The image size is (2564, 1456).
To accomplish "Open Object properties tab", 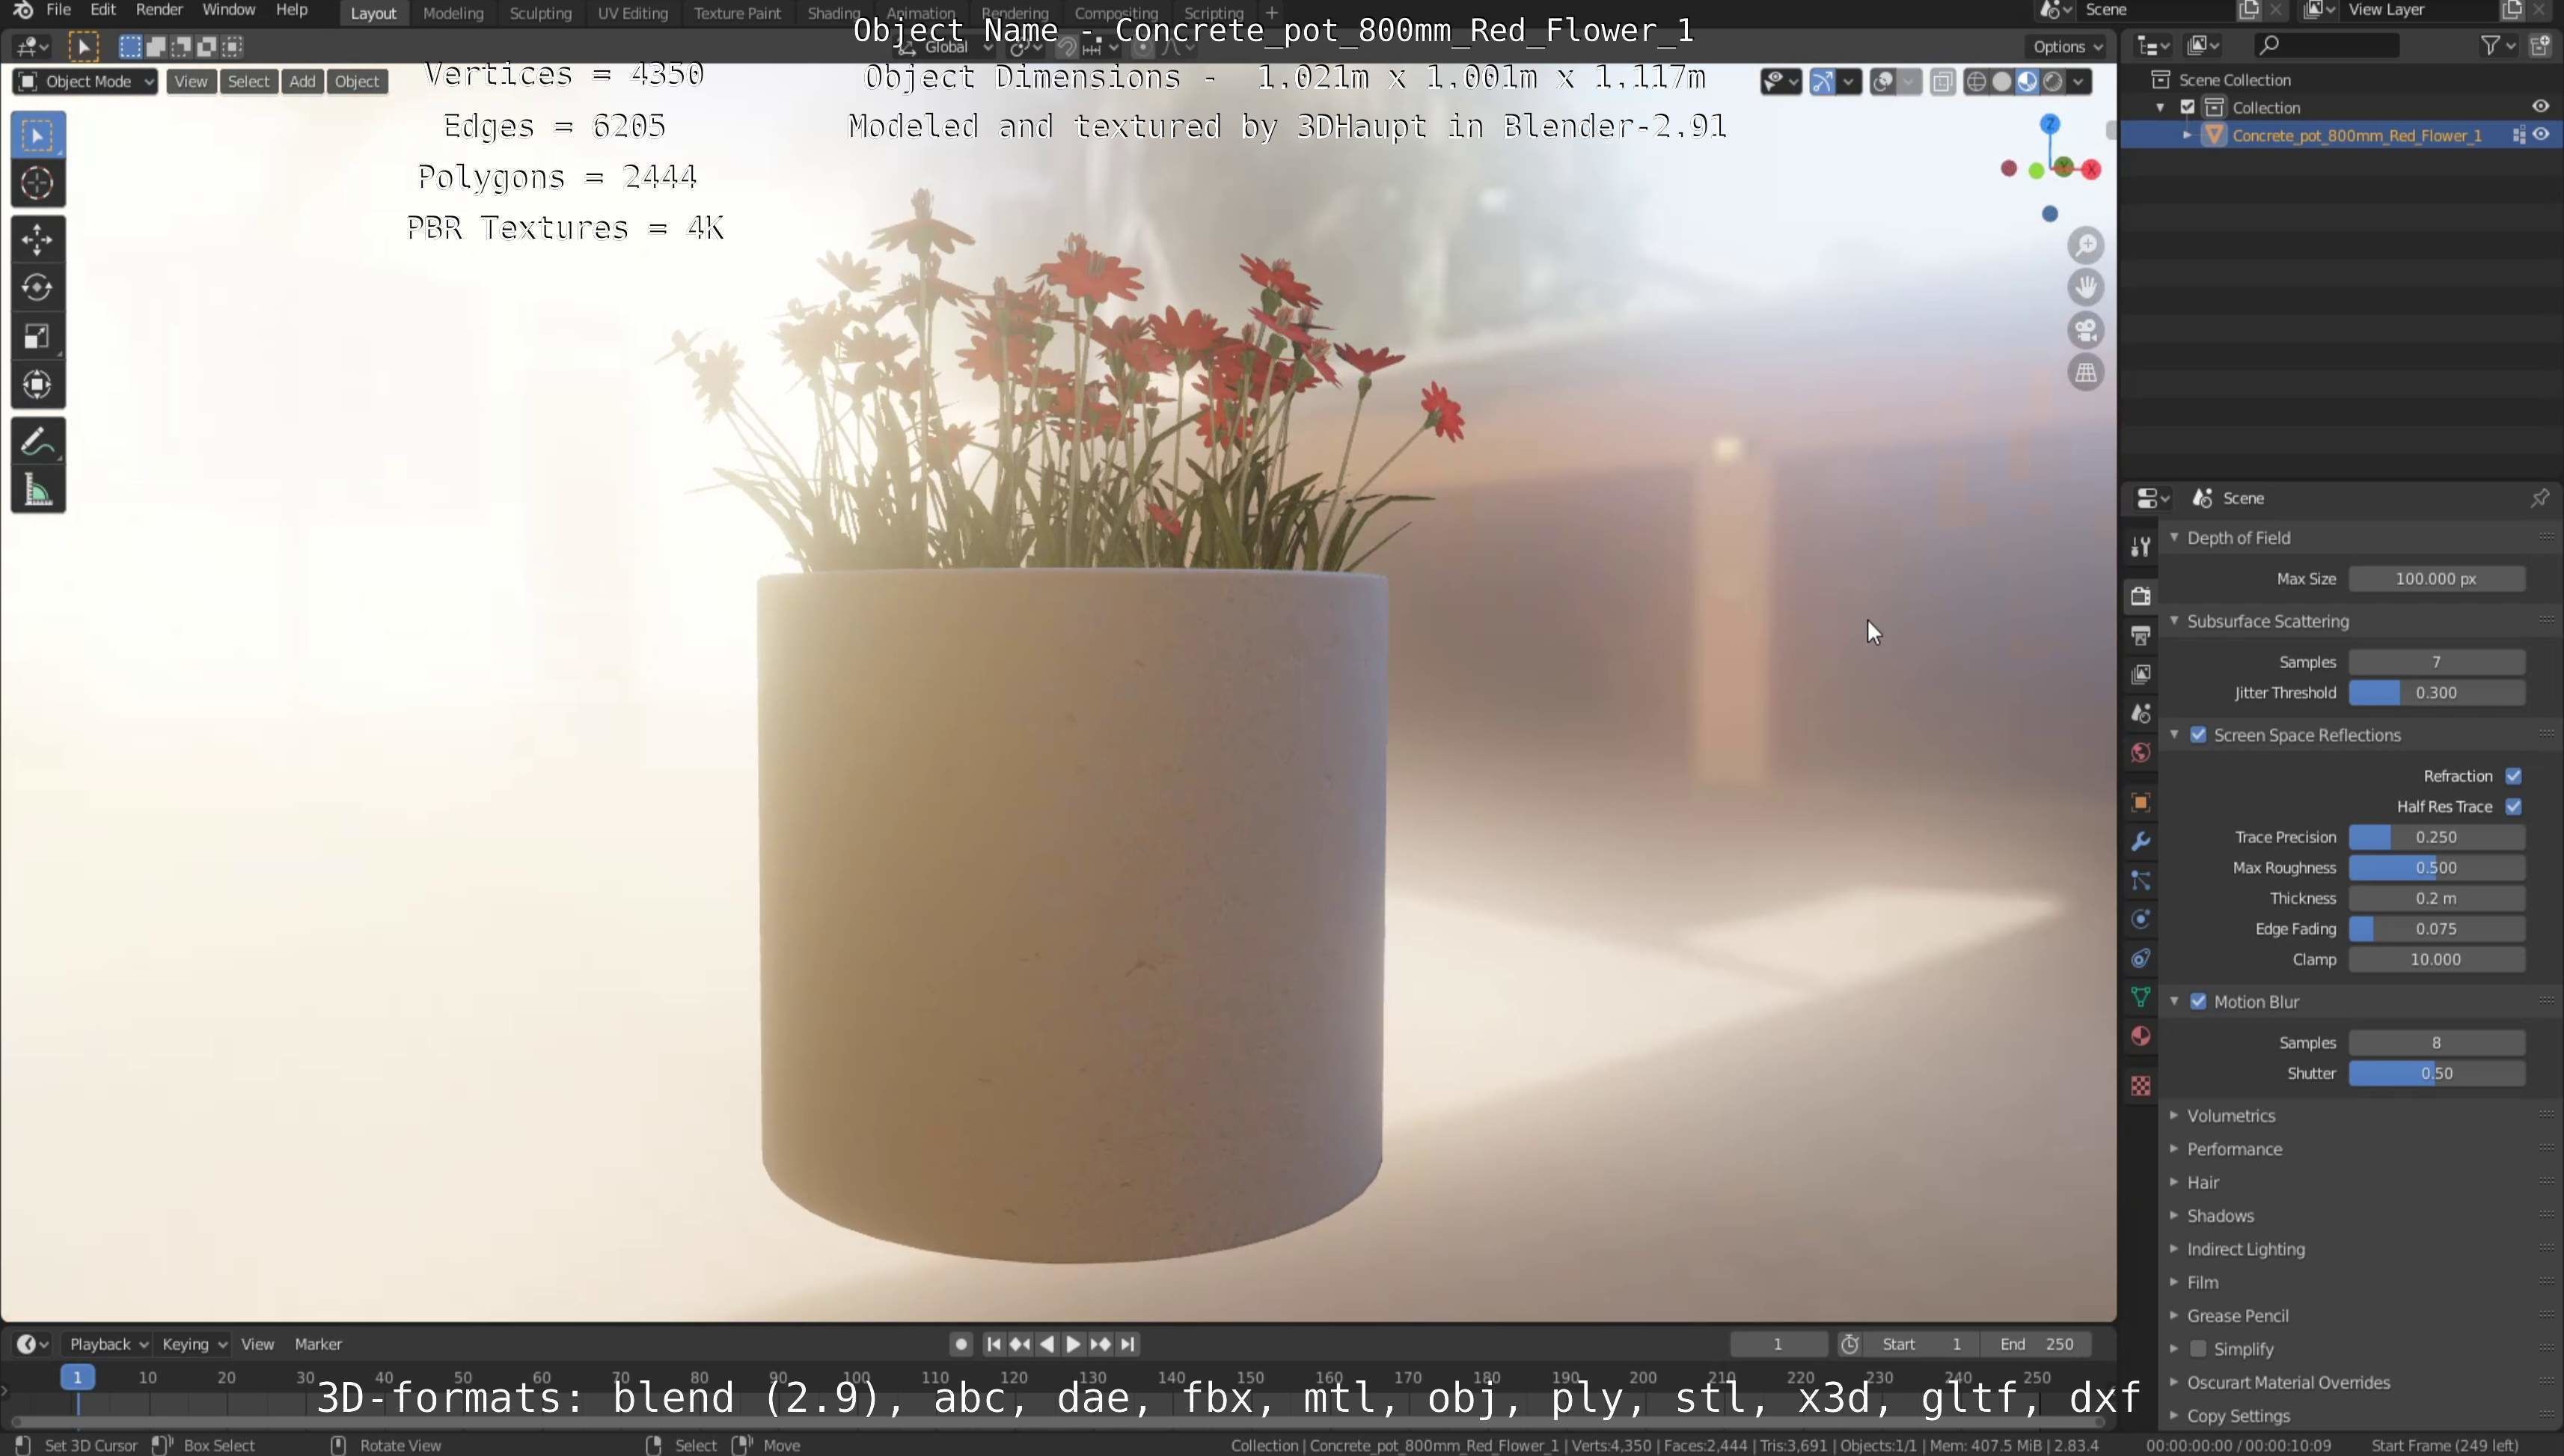I will (x=2140, y=802).
